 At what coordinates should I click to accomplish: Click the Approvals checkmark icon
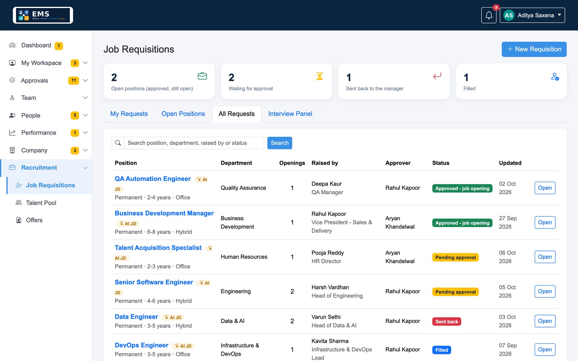point(12,80)
